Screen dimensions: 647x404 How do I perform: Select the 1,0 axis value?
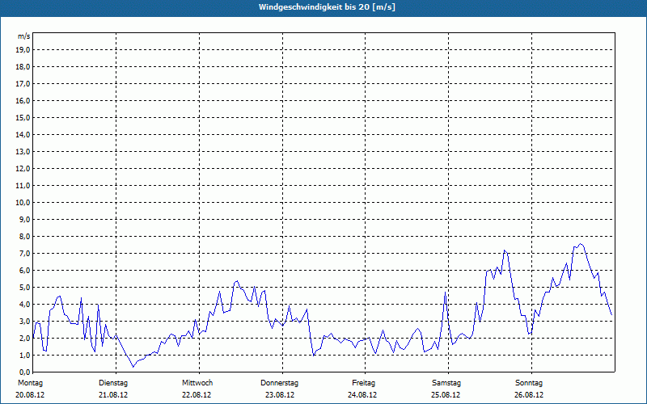coord(24,355)
